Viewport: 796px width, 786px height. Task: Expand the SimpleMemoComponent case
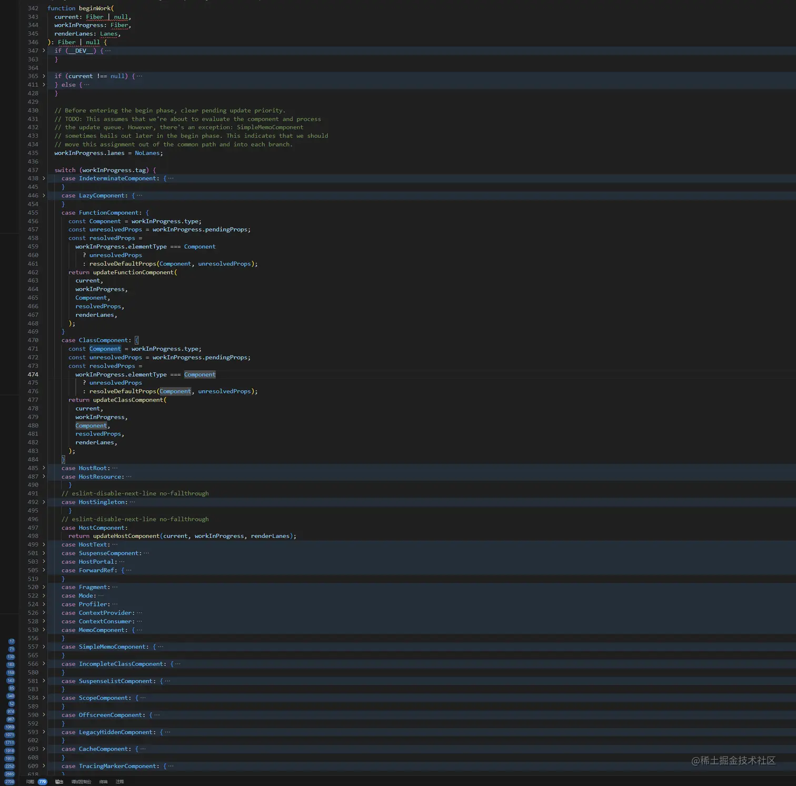[44, 647]
